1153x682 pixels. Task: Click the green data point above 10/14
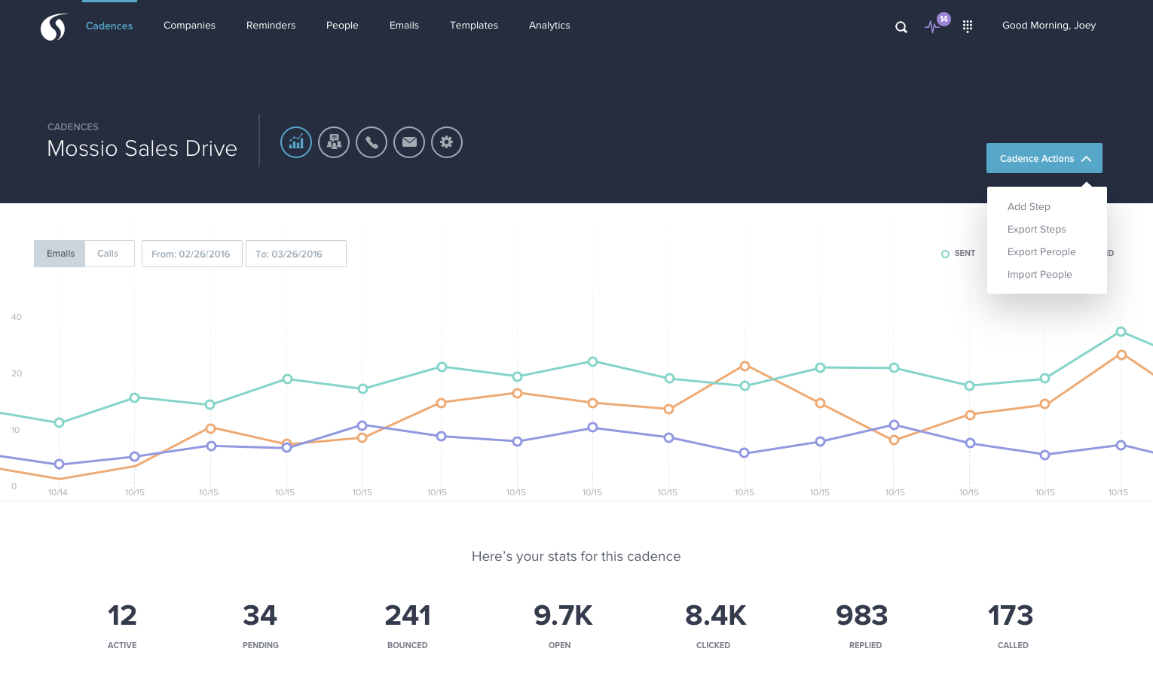click(59, 422)
